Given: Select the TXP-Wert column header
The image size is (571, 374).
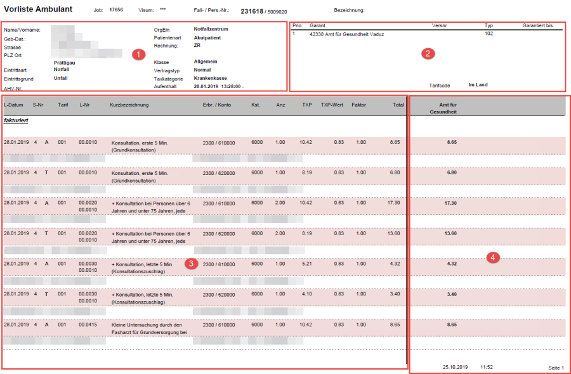Looking at the screenshot, I should coord(332,105).
